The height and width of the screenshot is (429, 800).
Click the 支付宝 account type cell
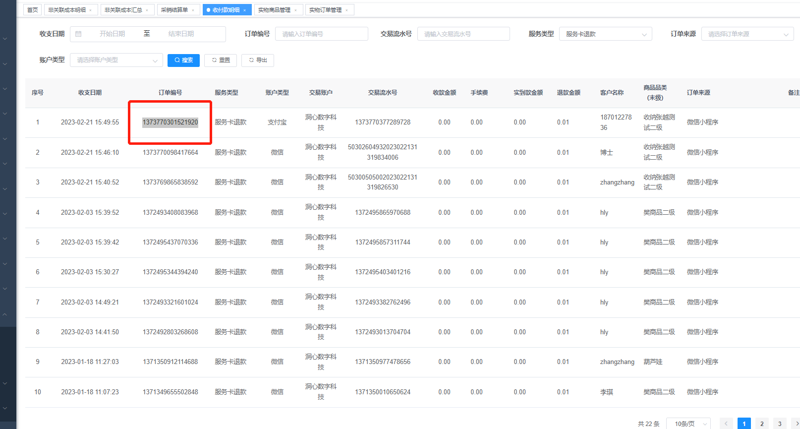(x=277, y=123)
